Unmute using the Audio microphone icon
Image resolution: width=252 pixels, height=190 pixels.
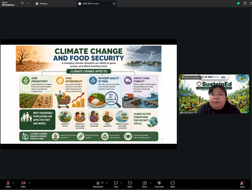point(8,183)
